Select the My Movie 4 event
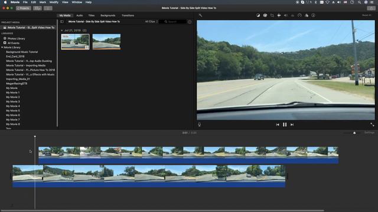The width and height of the screenshot is (378, 212). click(x=13, y=106)
